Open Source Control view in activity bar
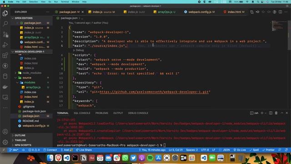The image size is (291, 164). [x=5, y=34]
